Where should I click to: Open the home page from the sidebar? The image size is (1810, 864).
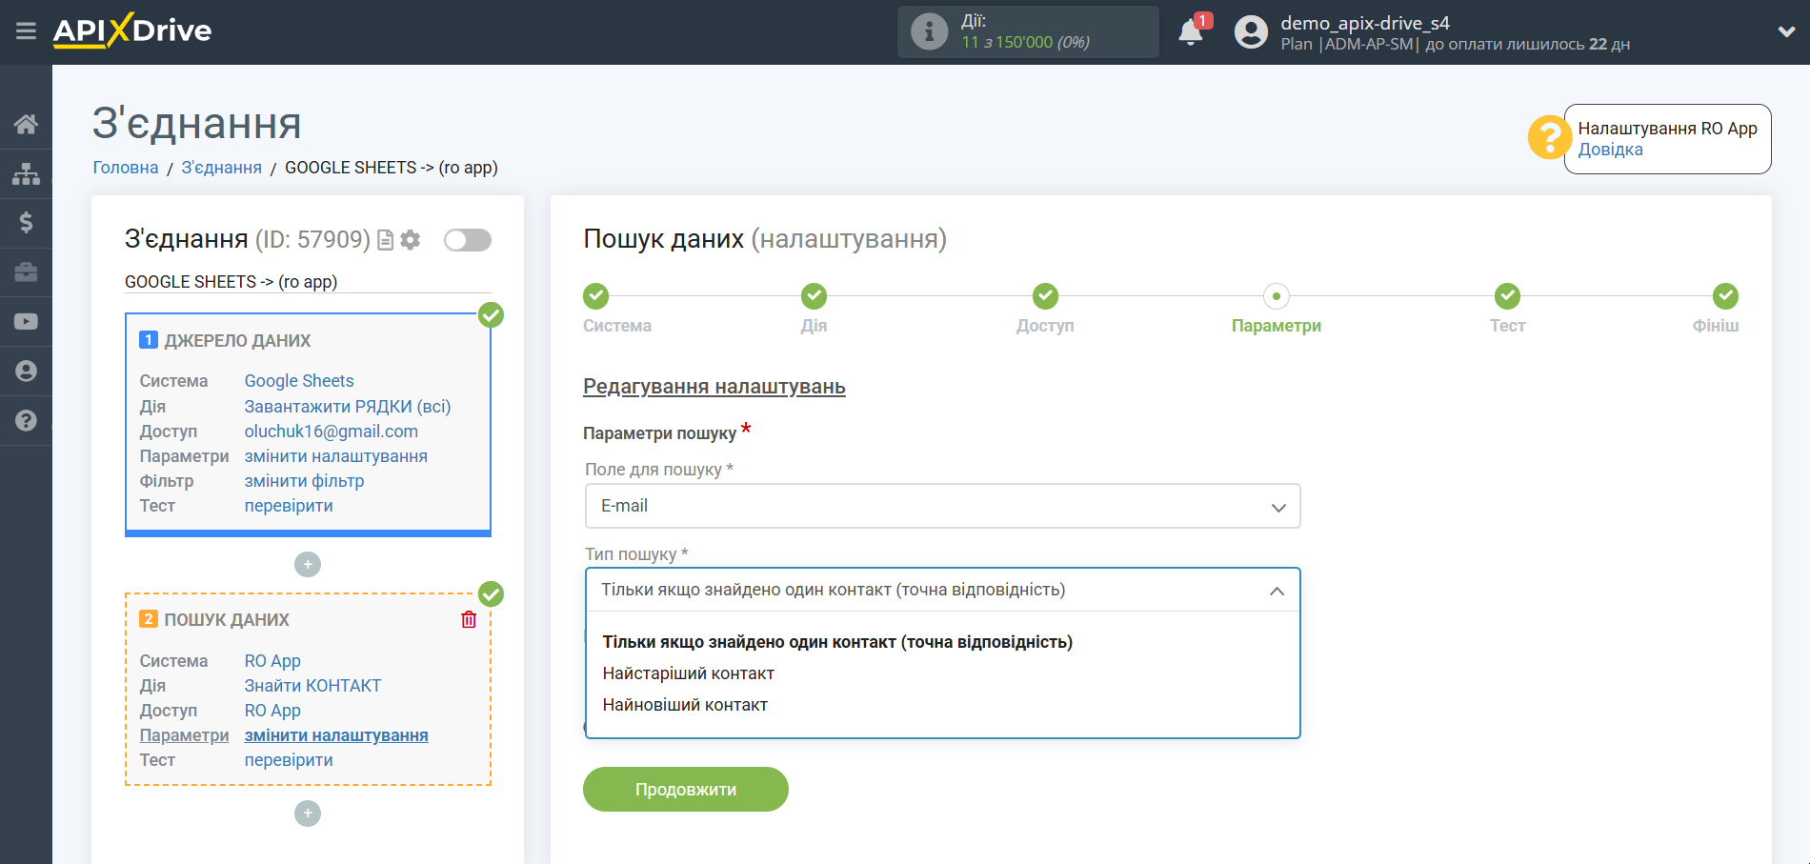(x=26, y=123)
